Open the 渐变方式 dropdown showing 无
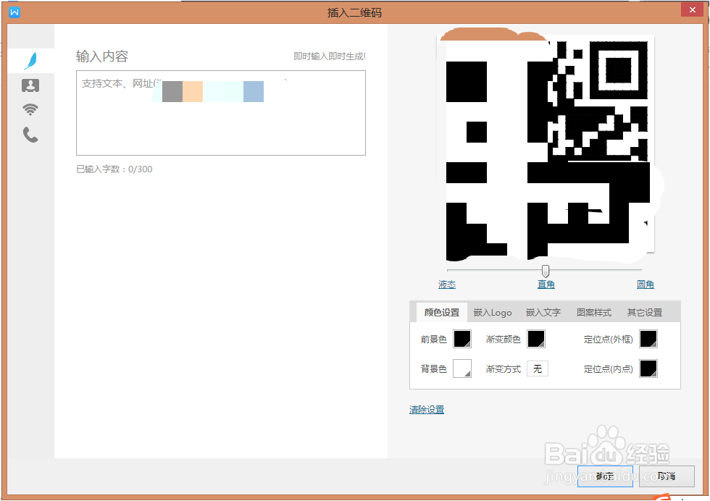This screenshot has height=501, width=710. pos(538,369)
